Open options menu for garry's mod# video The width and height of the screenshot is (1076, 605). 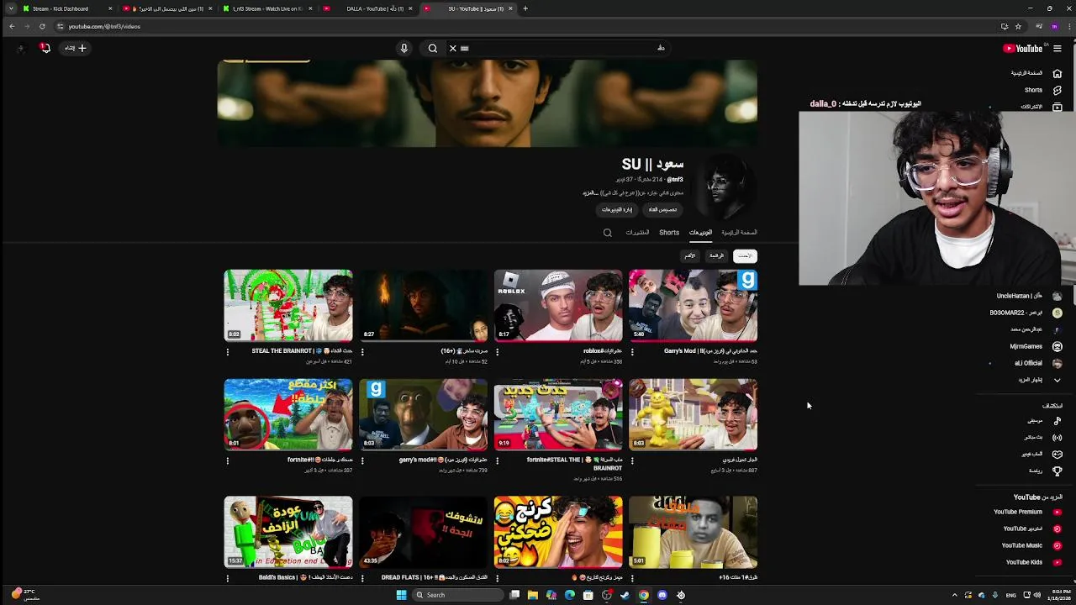[x=362, y=460]
